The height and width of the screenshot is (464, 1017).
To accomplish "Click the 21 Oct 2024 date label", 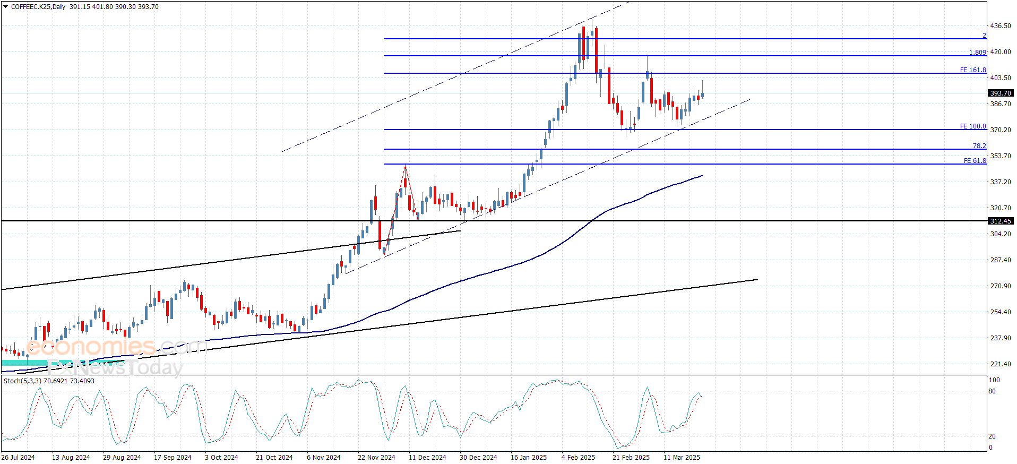I will (274, 458).
